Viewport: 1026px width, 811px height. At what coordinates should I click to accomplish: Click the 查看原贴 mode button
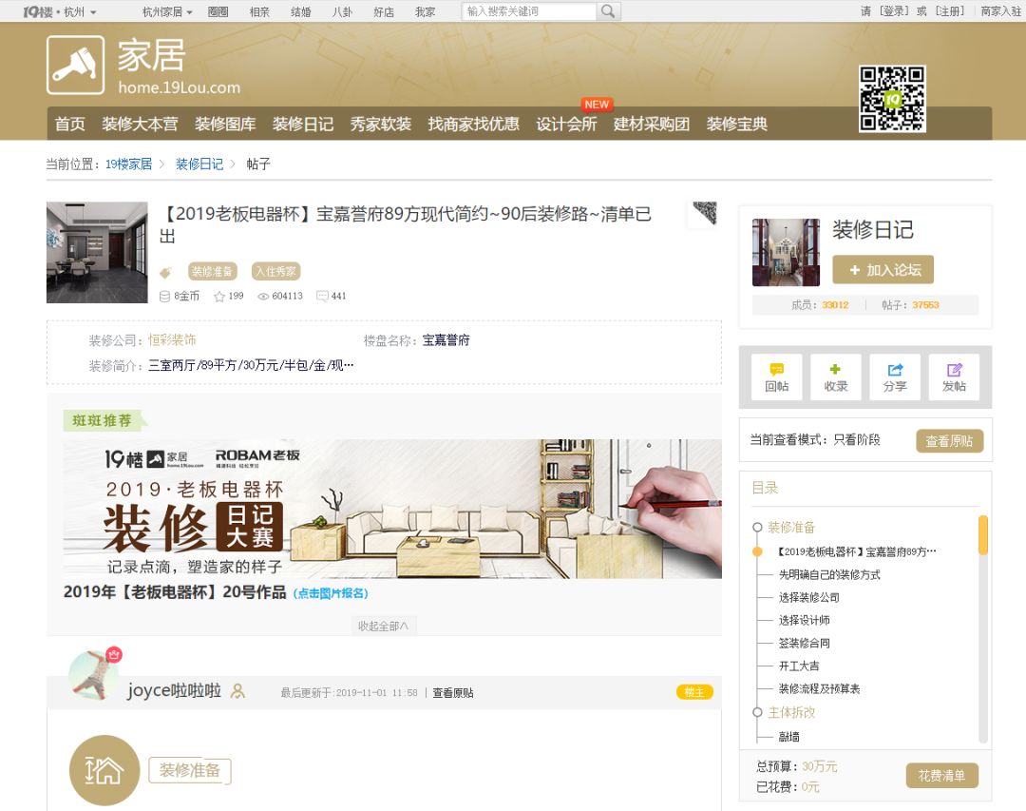pyautogui.click(x=949, y=441)
